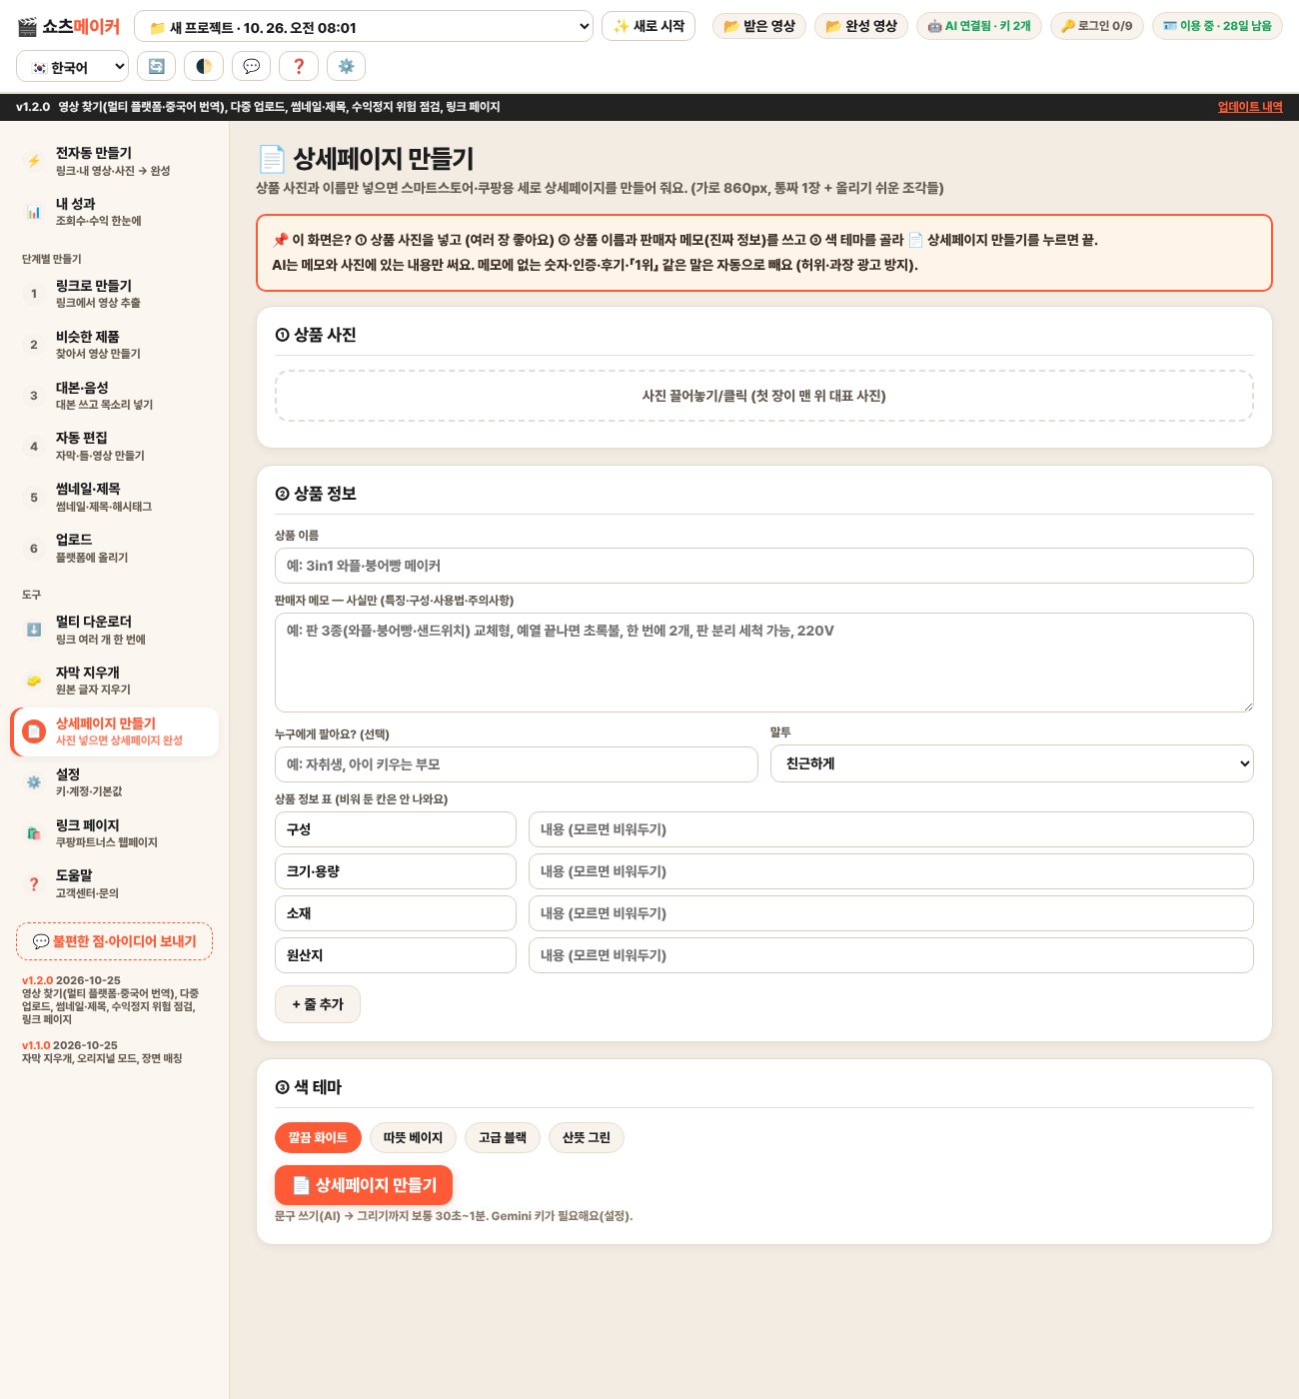This screenshot has width=1299, height=1399.
Task: Click the 자막 지우개 eraser icon
Action: click(34, 681)
